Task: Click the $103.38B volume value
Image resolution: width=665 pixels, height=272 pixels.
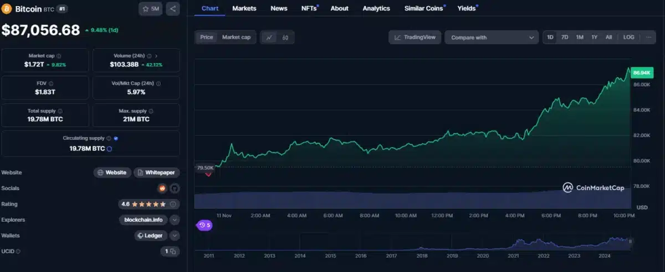Action: 124,65
